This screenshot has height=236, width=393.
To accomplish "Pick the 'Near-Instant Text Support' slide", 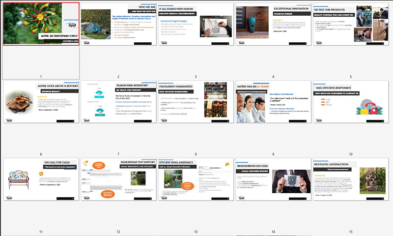I will [118, 179].
